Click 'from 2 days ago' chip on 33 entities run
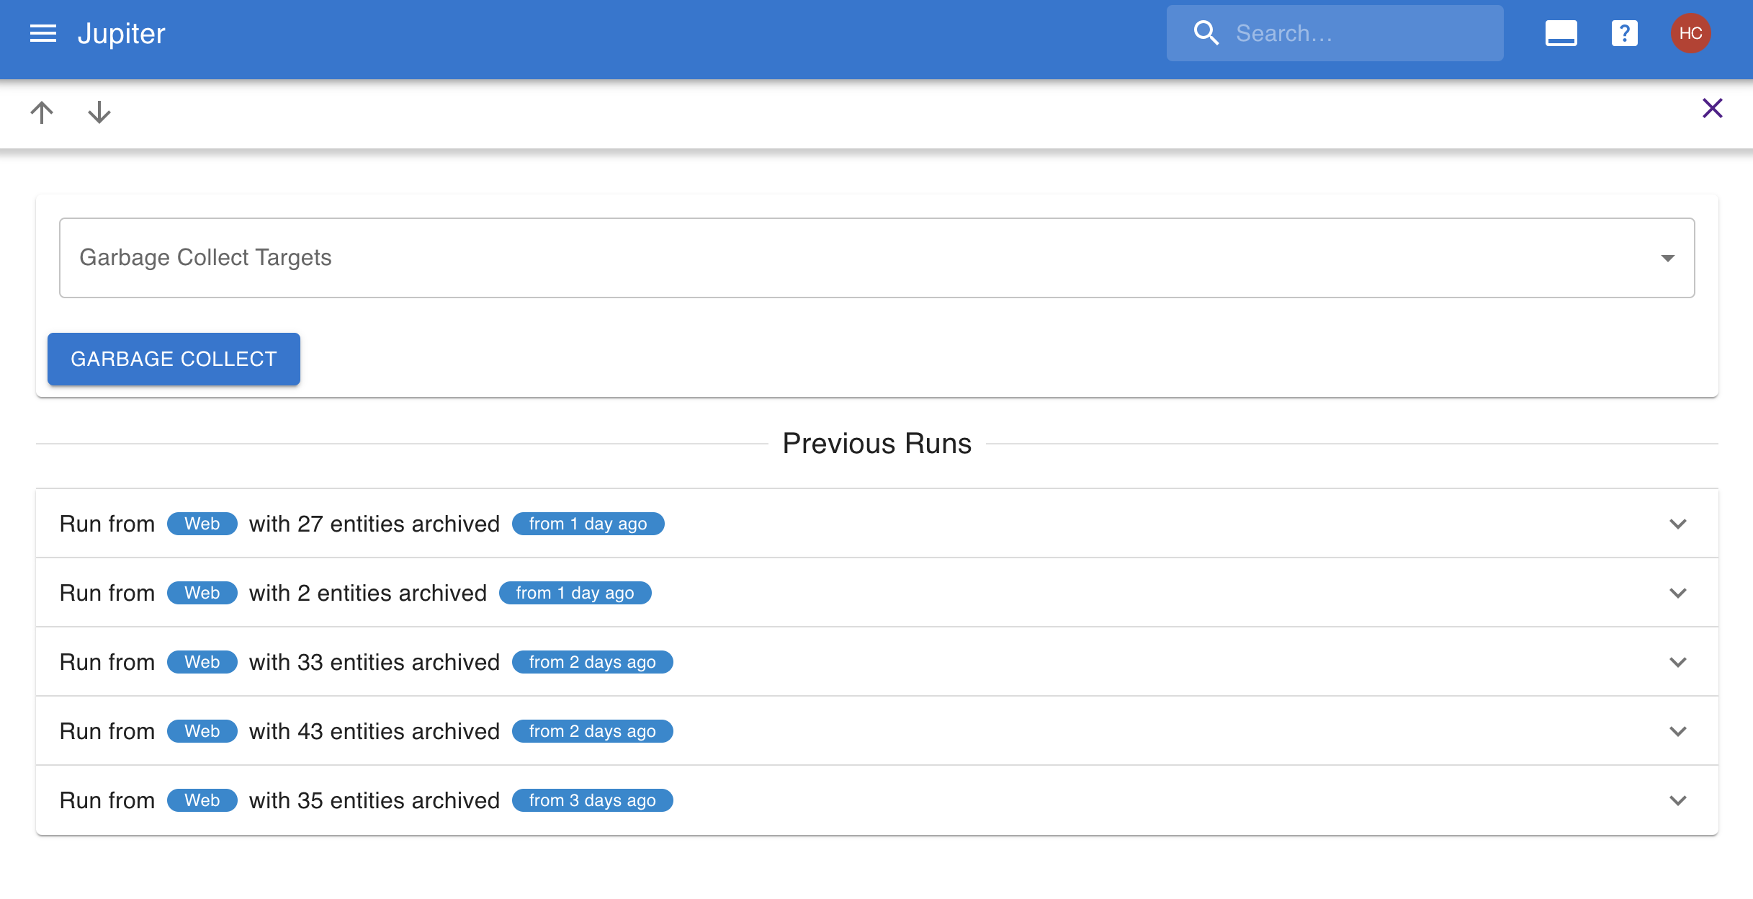 click(x=592, y=662)
